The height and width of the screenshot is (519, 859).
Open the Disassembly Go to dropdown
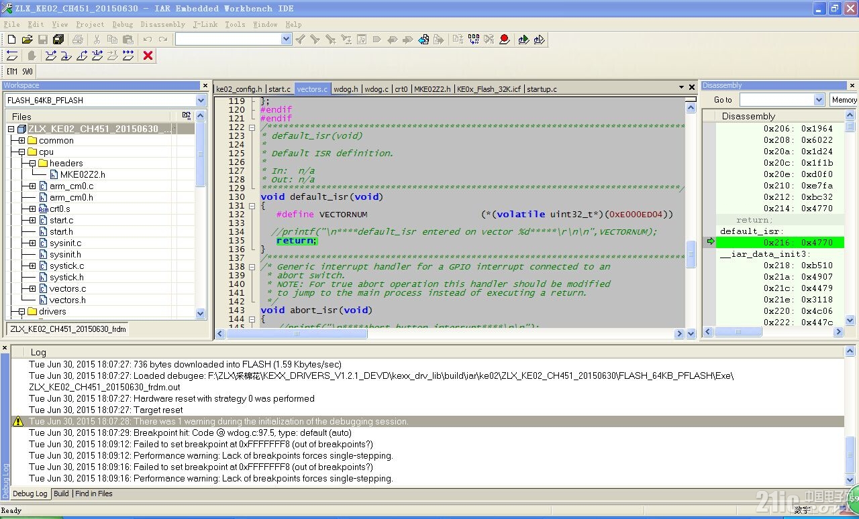point(819,100)
